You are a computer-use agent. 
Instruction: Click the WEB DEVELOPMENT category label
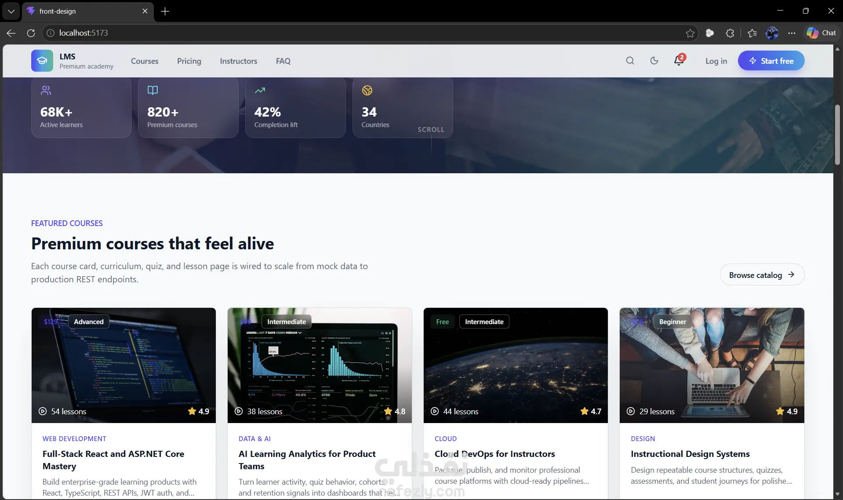pos(74,439)
